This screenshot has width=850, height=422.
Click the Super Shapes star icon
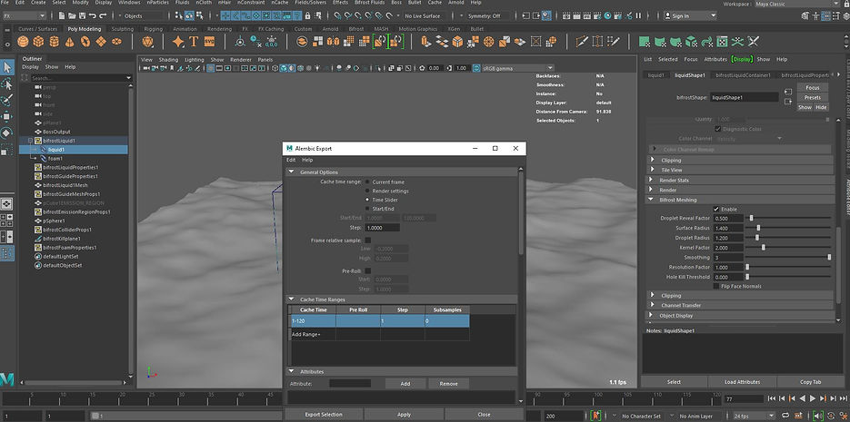178,42
